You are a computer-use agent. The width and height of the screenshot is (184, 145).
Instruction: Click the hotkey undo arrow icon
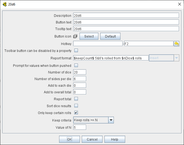tap(176, 44)
